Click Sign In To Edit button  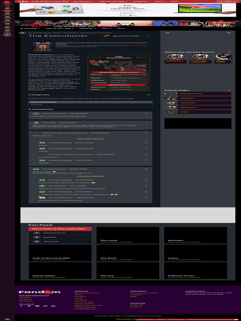click(126, 36)
